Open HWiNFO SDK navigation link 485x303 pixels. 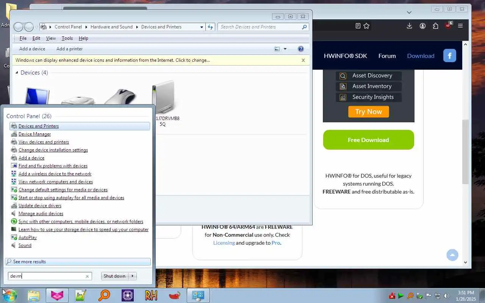[x=345, y=56]
